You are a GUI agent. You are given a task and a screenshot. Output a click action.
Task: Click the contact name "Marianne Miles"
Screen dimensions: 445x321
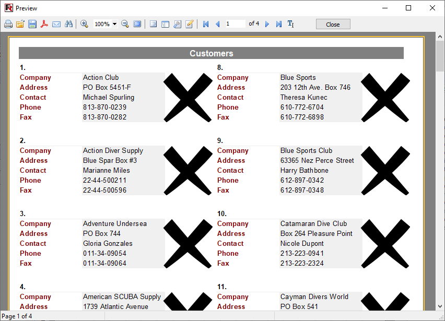(107, 171)
